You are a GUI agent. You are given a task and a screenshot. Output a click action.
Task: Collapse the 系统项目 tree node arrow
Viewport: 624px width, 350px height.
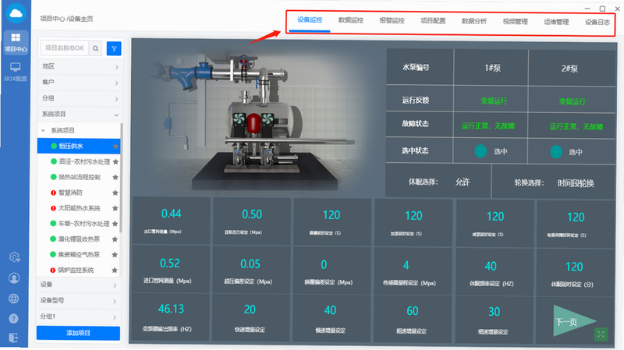coord(44,130)
